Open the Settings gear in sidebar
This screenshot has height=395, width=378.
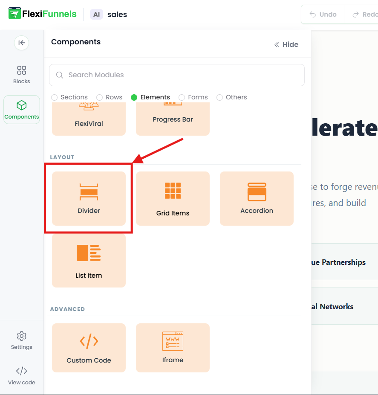click(22, 340)
